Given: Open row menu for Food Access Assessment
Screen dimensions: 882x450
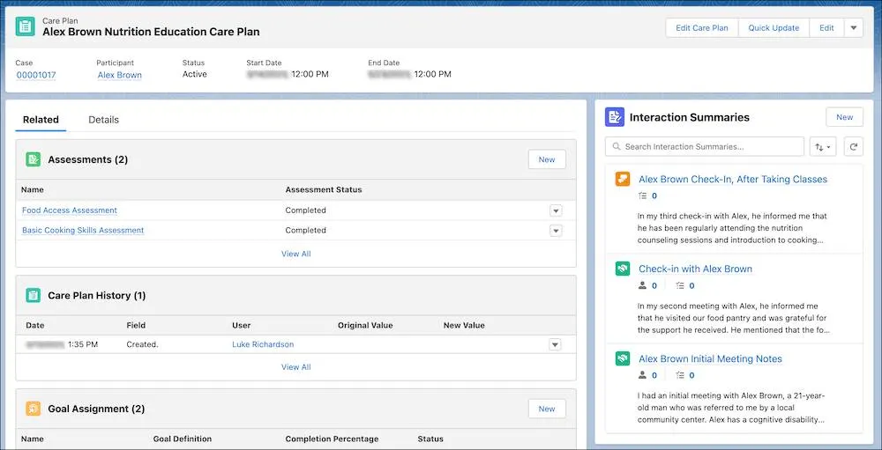Looking at the screenshot, I should pyautogui.click(x=555, y=210).
